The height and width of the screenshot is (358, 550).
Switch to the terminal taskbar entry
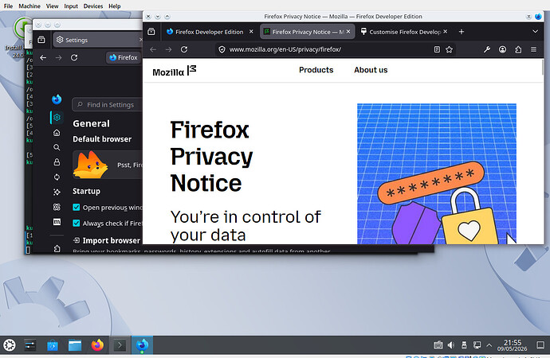(120, 345)
